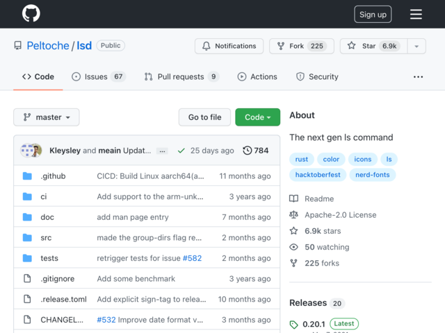This screenshot has width=445, height=333.
Task: Select the color topic tag
Action: [x=331, y=159]
